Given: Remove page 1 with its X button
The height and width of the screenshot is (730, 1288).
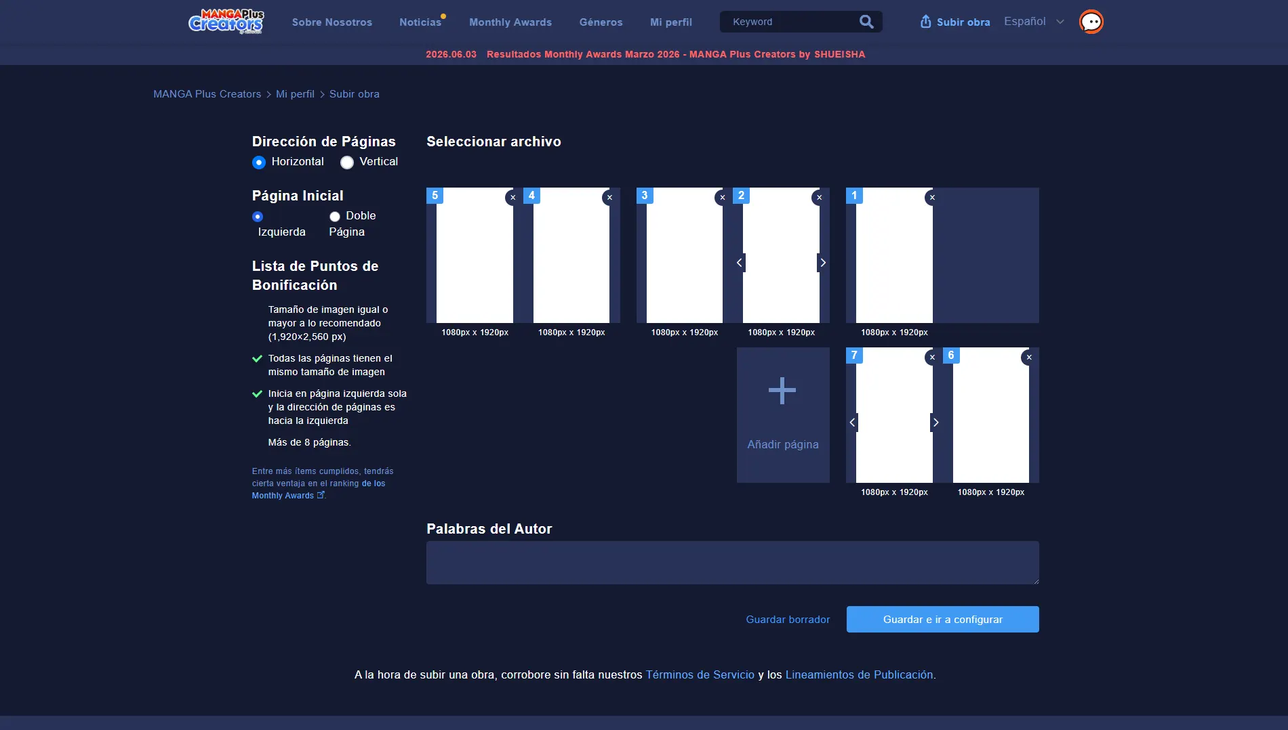Looking at the screenshot, I should click(x=932, y=198).
